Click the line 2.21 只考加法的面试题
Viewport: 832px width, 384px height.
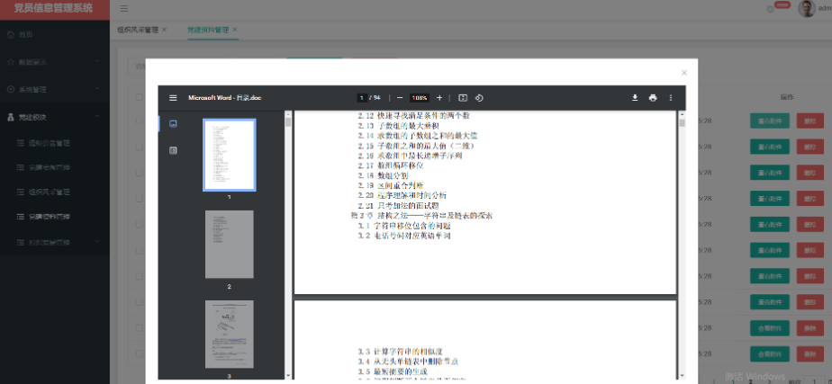click(x=399, y=206)
